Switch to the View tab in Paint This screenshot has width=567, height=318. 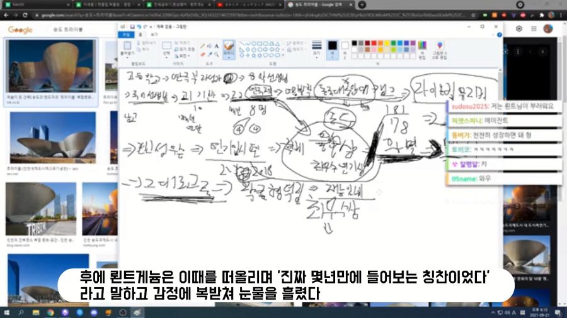154,35
